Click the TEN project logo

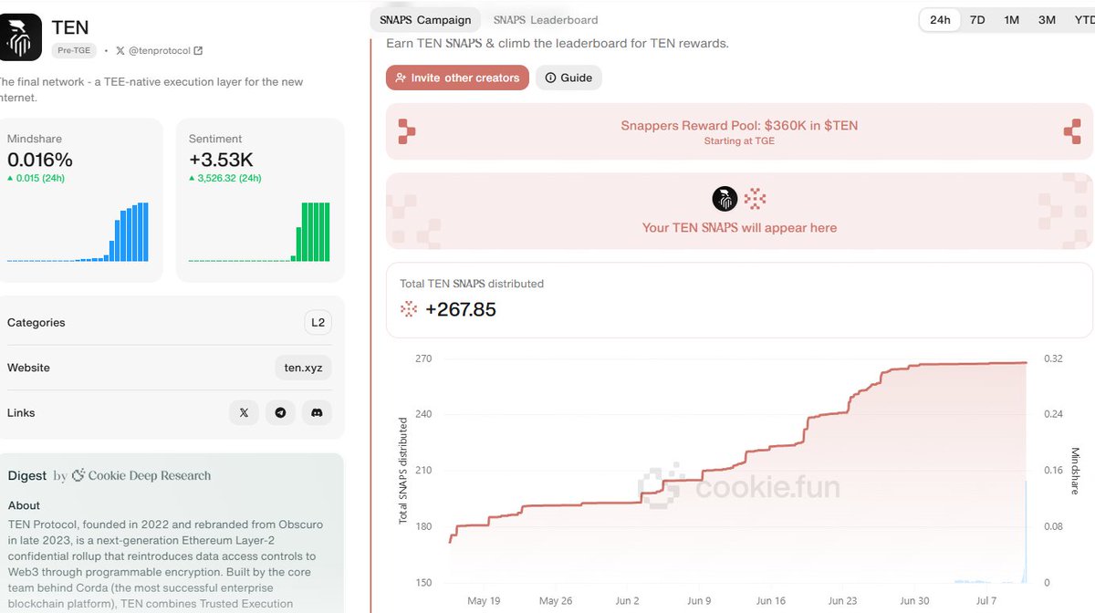[19, 36]
